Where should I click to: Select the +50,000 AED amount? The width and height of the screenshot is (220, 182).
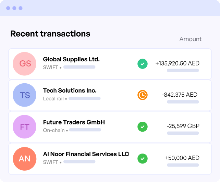tap(182, 158)
